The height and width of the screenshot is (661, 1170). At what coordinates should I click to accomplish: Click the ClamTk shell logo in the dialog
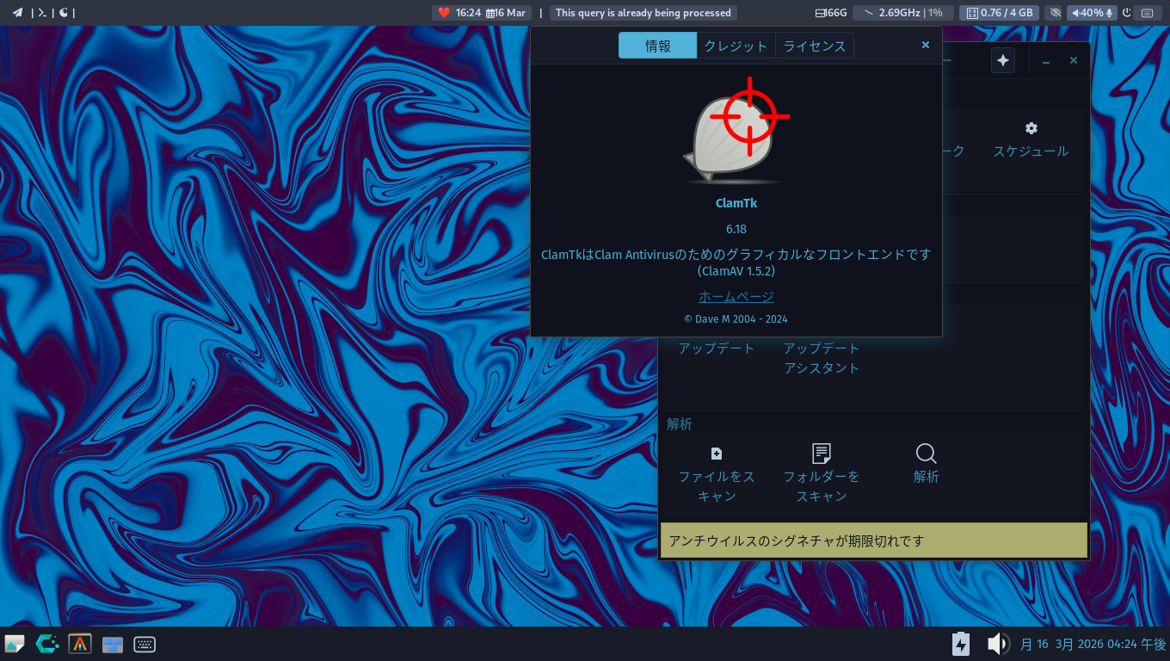click(x=736, y=133)
